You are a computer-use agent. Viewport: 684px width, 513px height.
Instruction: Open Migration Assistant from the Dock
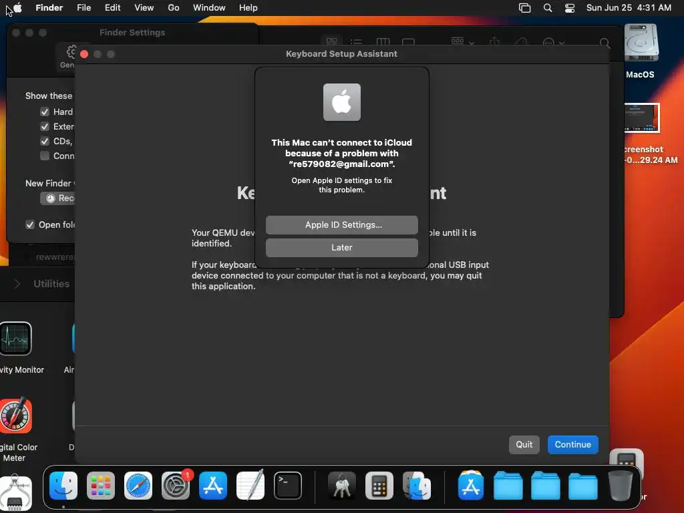417,486
